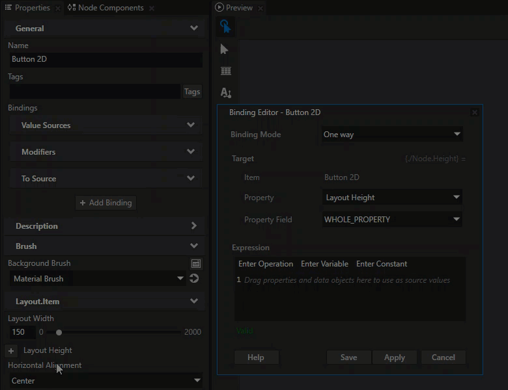
Task: Open the Property dropdown showing Layout Height
Action: [x=392, y=198]
